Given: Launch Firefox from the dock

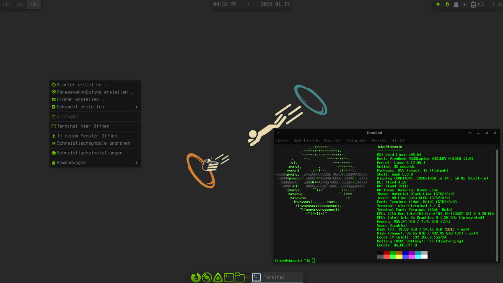Looking at the screenshot, I should (196, 277).
